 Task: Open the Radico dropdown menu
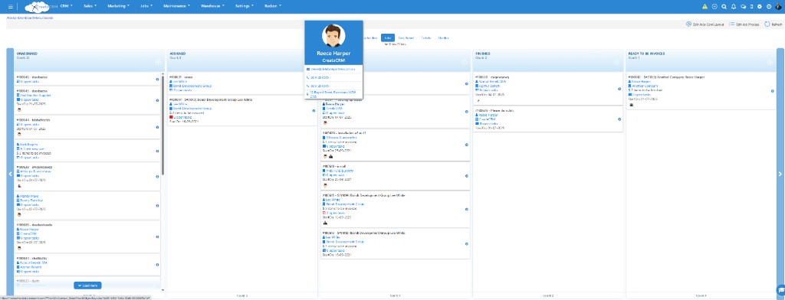coord(273,6)
